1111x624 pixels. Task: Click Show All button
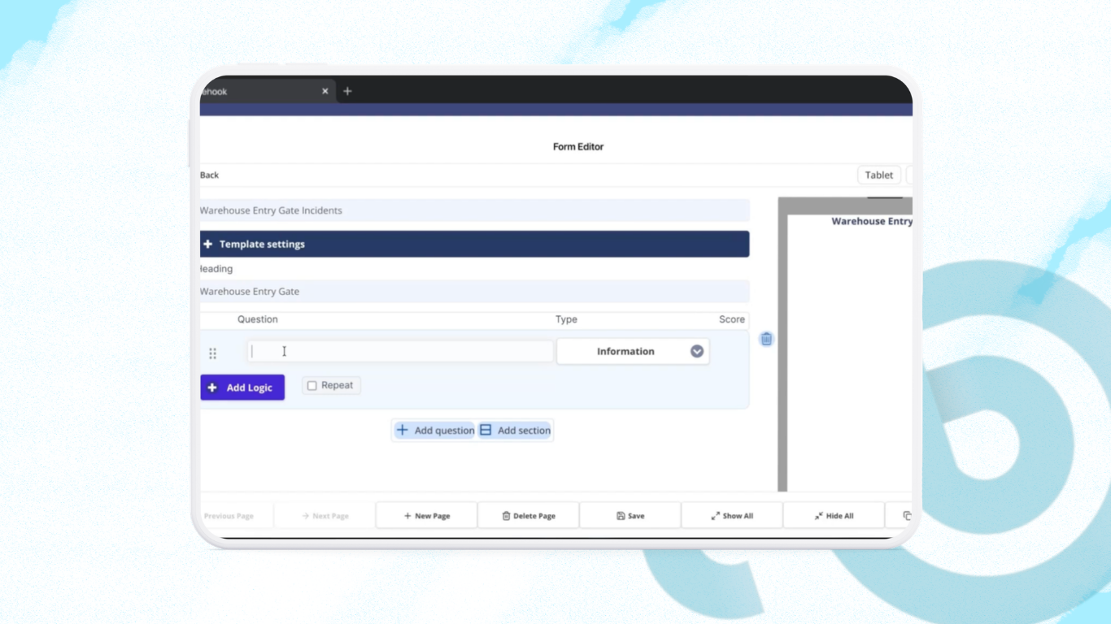[732, 516]
